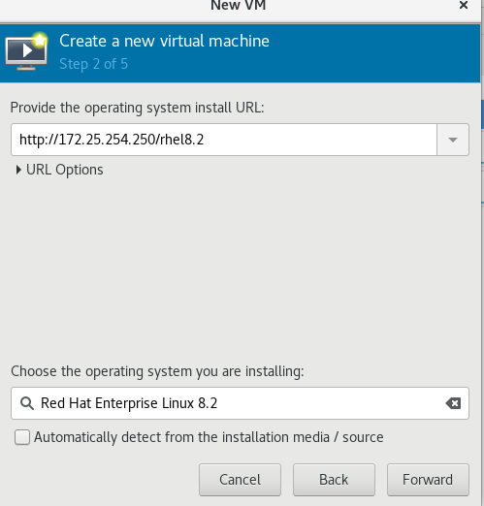Click the 'New VM' window title
The height and width of the screenshot is (506, 484).
[x=239, y=6]
